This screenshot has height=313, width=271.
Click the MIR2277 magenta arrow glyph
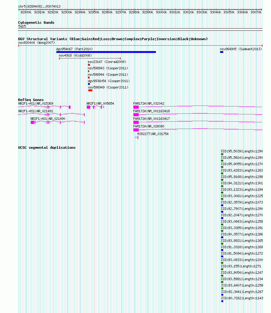[137, 137]
